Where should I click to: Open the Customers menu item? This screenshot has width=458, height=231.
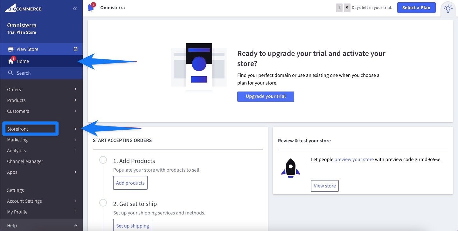[41, 111]
